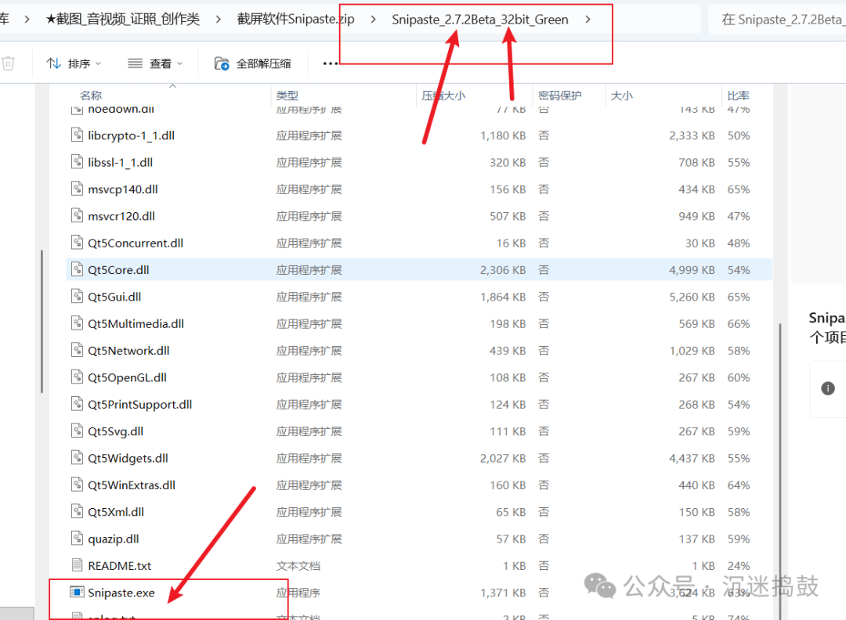Image resolution: width=846 pixels, height=620 pixels.
Task: Sort by the 名称 column header
Action: coord(91,96)
